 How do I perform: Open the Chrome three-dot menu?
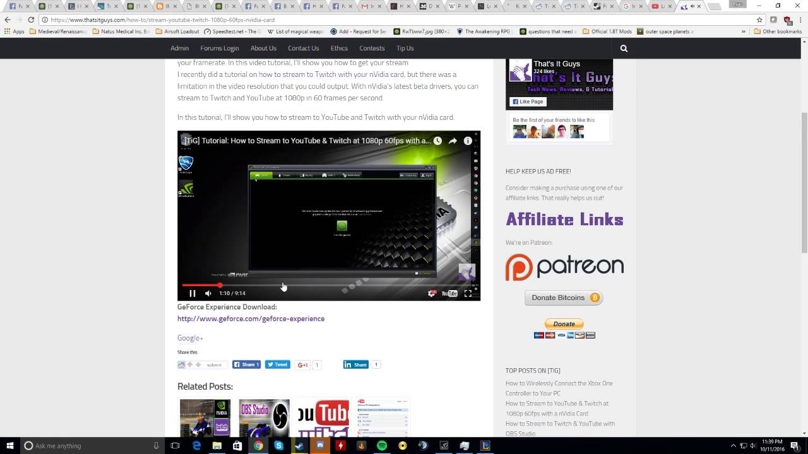coord(800,20)
